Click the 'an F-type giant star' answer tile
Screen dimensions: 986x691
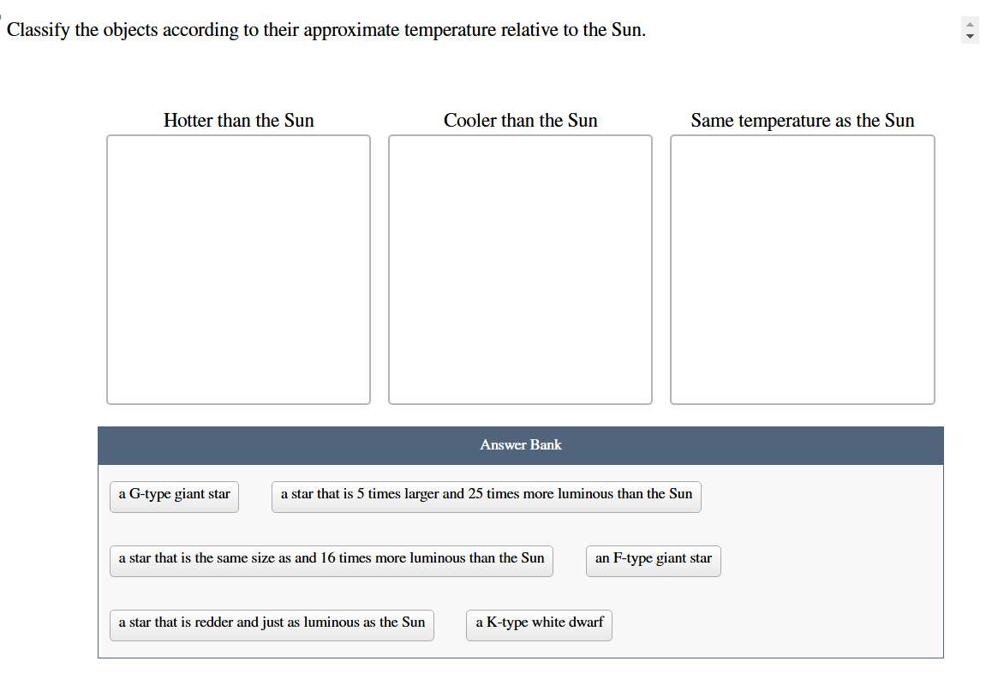[653, 560]
